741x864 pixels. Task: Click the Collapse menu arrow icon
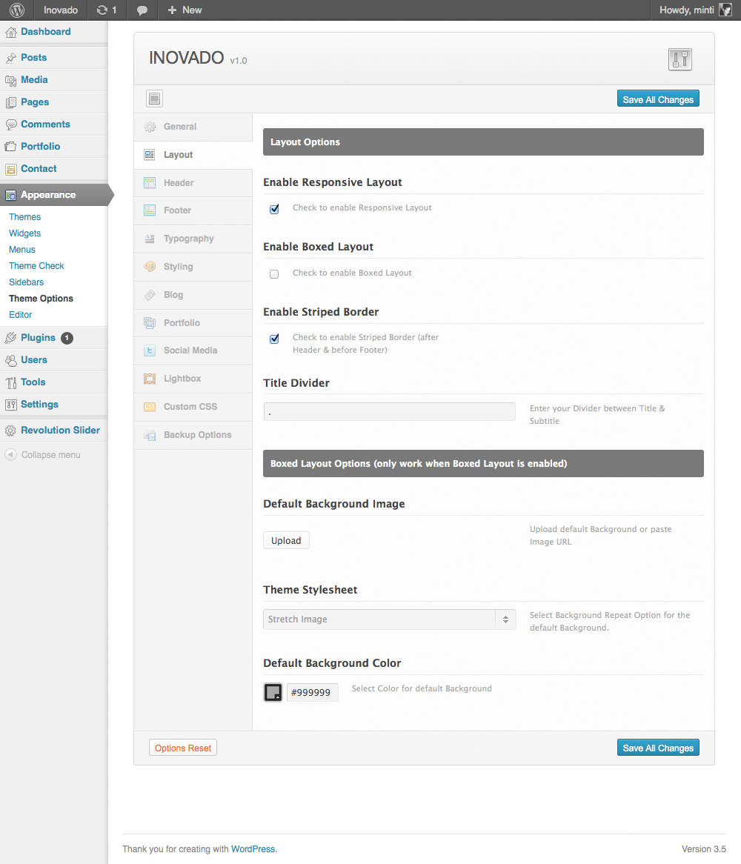pyautogui.click(x=10, y=455)
